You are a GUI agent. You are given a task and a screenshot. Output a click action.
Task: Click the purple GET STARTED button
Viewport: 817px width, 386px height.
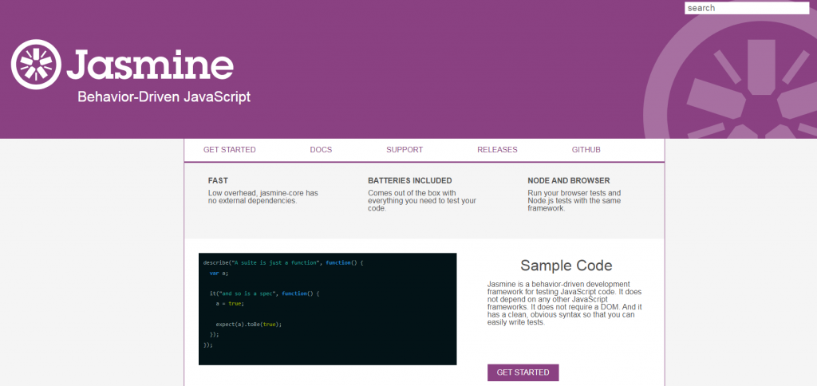click(x=523, y=372)
